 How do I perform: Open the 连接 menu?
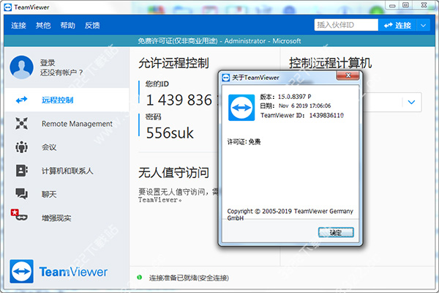click(18, 25)
